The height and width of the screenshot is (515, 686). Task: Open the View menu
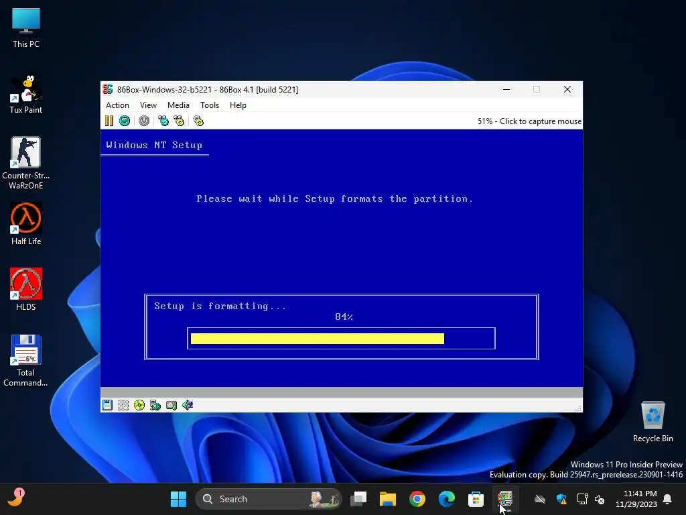point(148,105)
